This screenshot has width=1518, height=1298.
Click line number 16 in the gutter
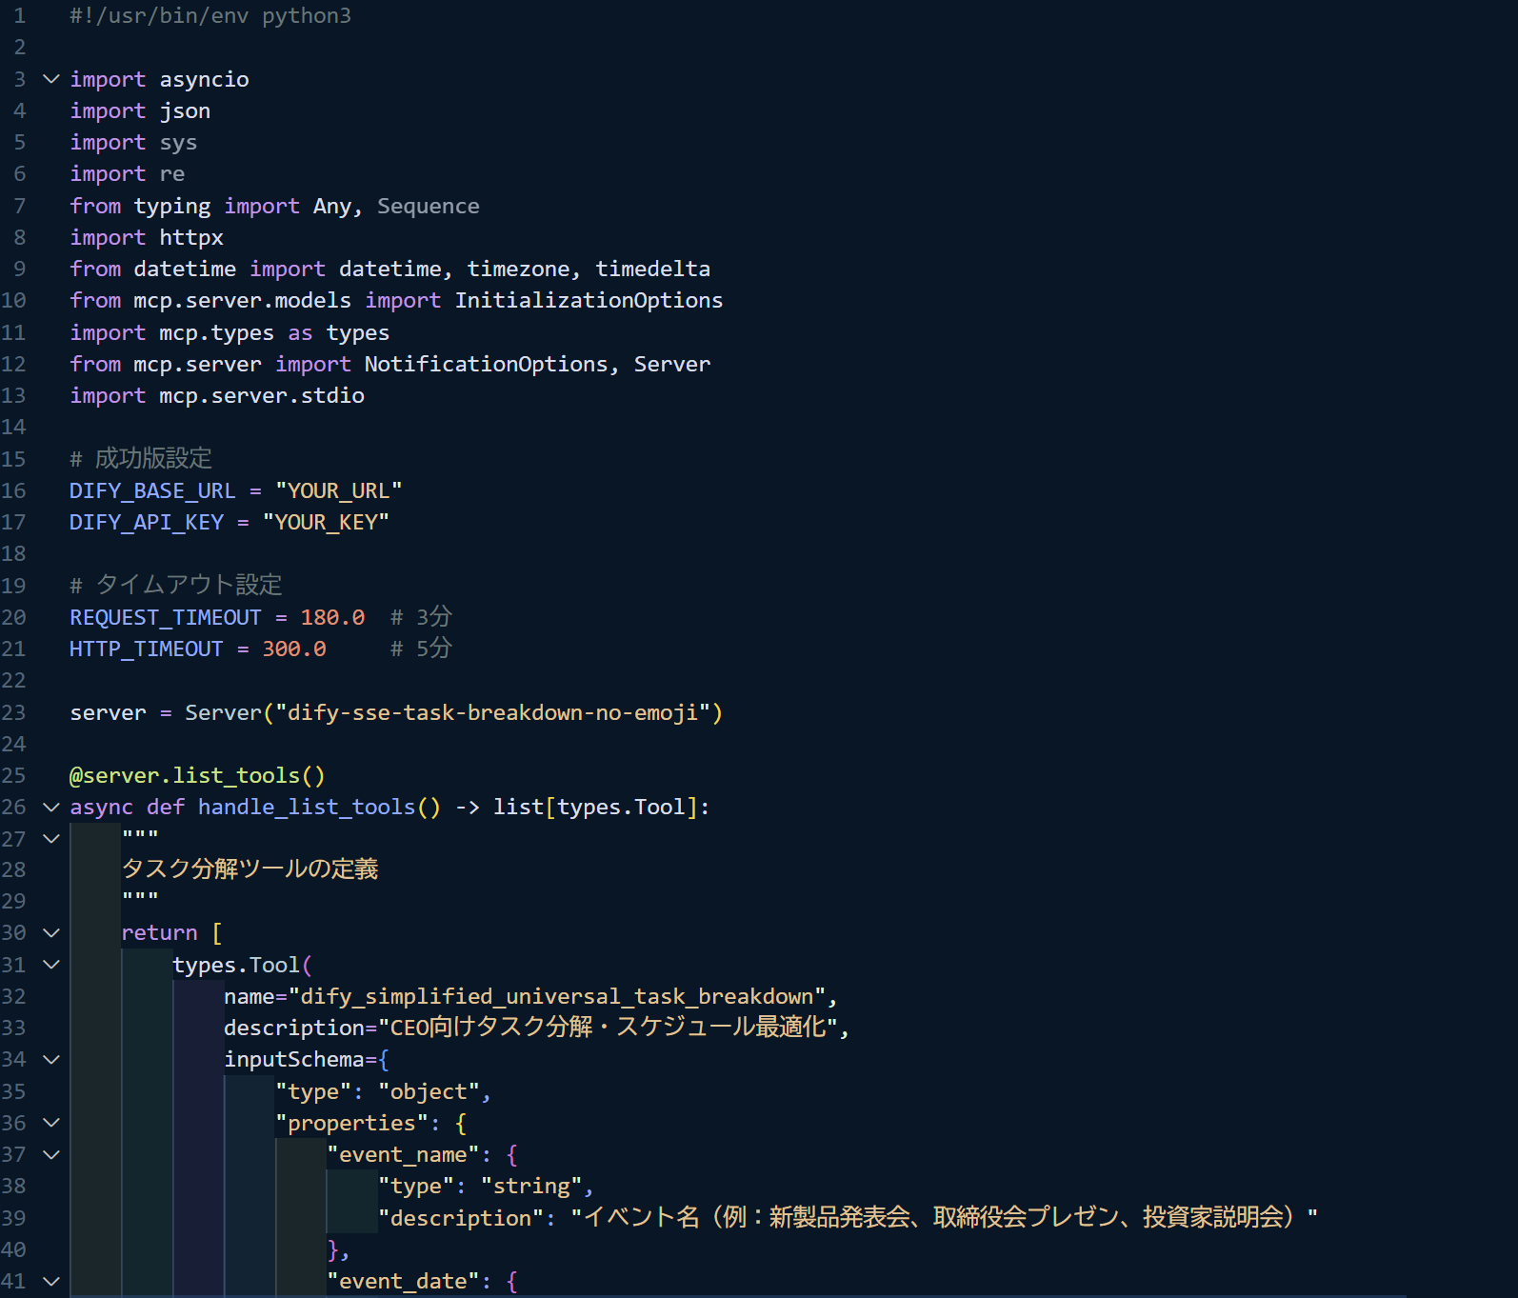(x=13, y=490)
